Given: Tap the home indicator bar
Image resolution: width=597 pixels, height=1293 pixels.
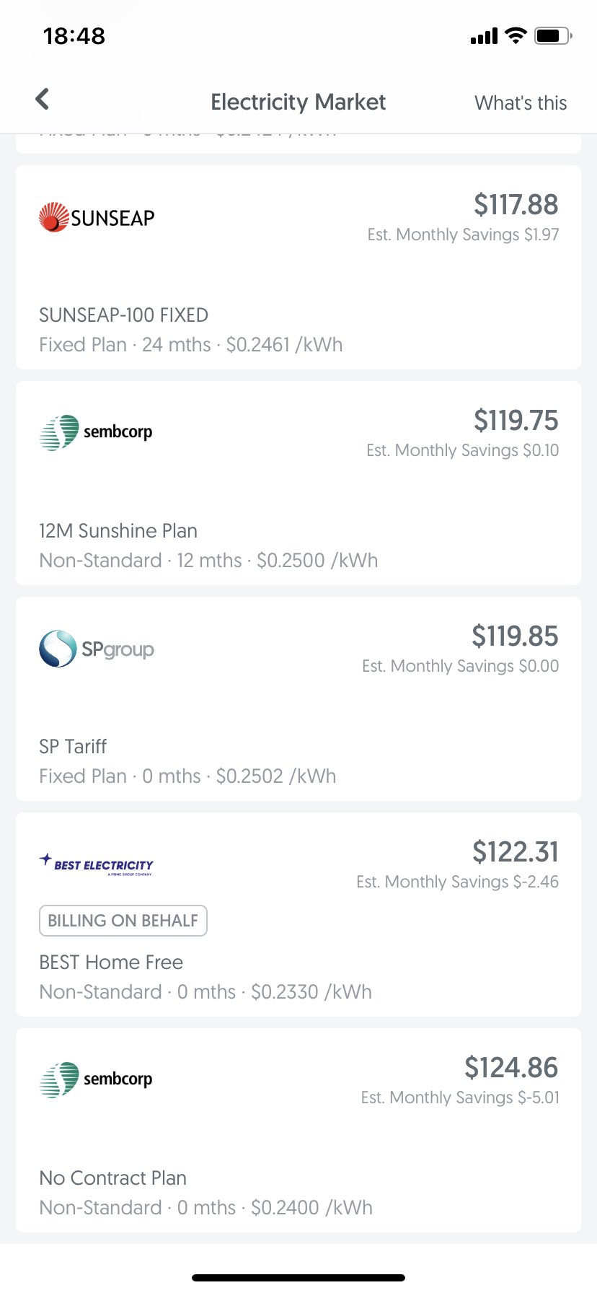Looking at the screenshot, I should tap(298, 1277).
